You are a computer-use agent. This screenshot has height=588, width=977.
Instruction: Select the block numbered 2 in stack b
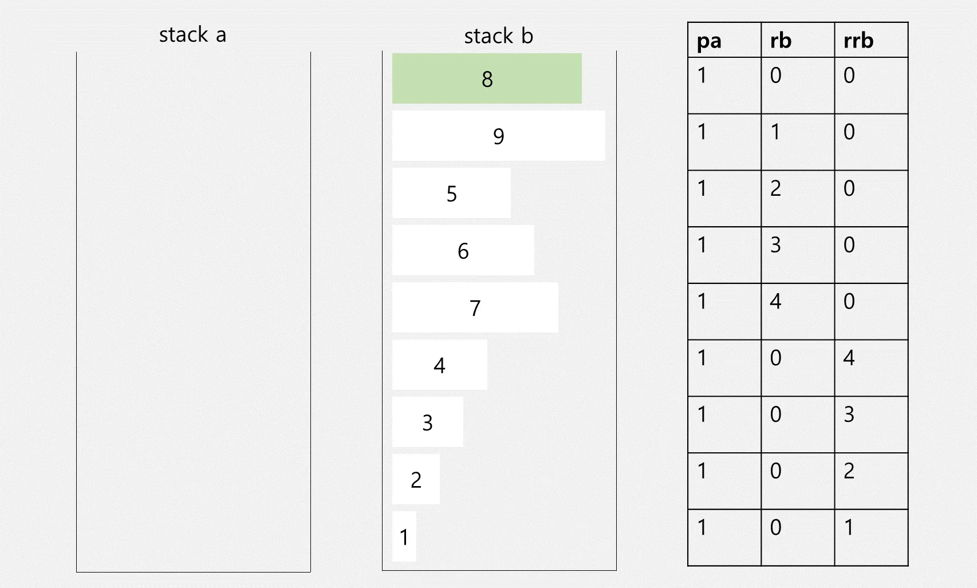pyautogui.click(x=416, y=479)
